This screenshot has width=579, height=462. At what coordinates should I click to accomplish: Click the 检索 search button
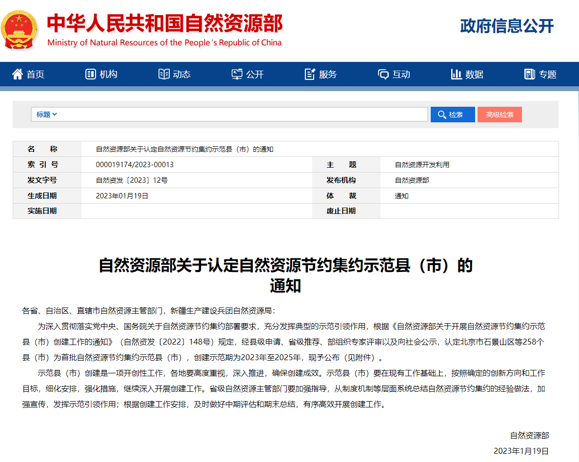453,115
